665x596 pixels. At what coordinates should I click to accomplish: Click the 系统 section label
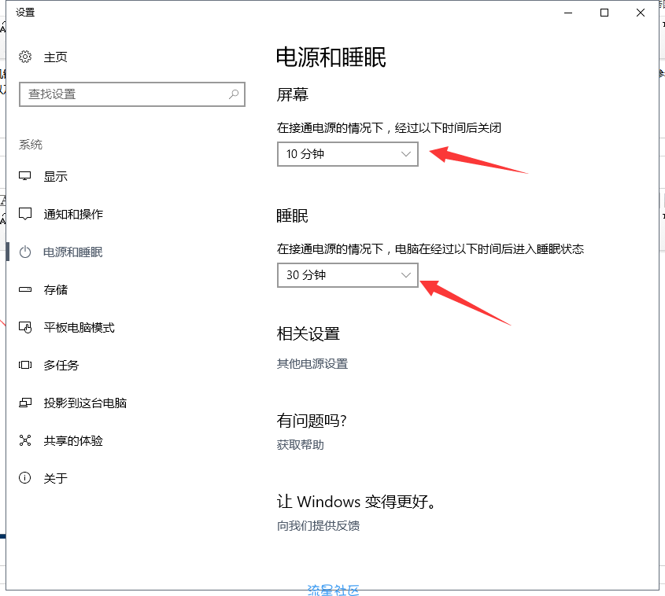31,145
